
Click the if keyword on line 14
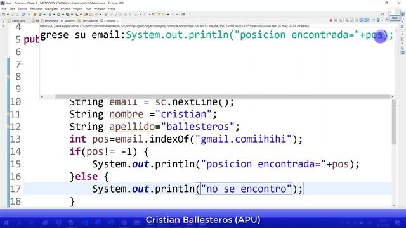75,151
